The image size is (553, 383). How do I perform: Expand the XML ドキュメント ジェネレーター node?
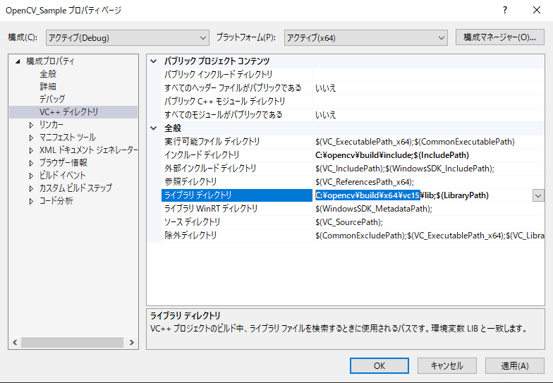[31, 150]
